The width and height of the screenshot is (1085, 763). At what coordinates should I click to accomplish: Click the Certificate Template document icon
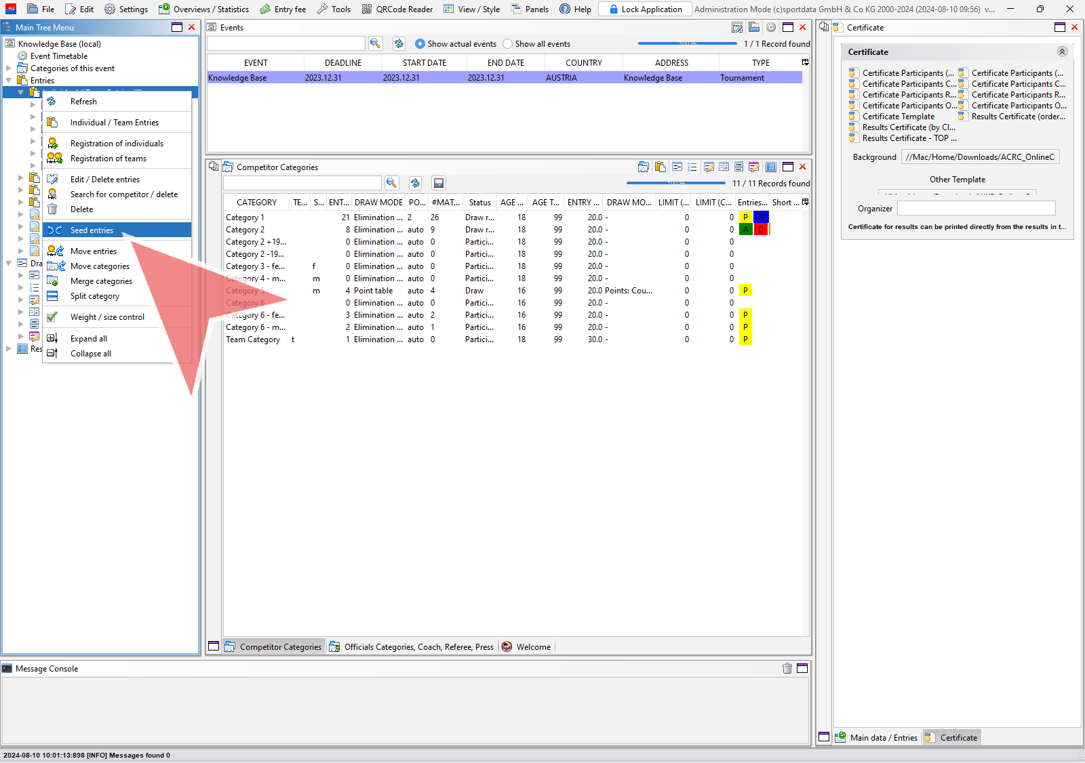tap(853, 117)
